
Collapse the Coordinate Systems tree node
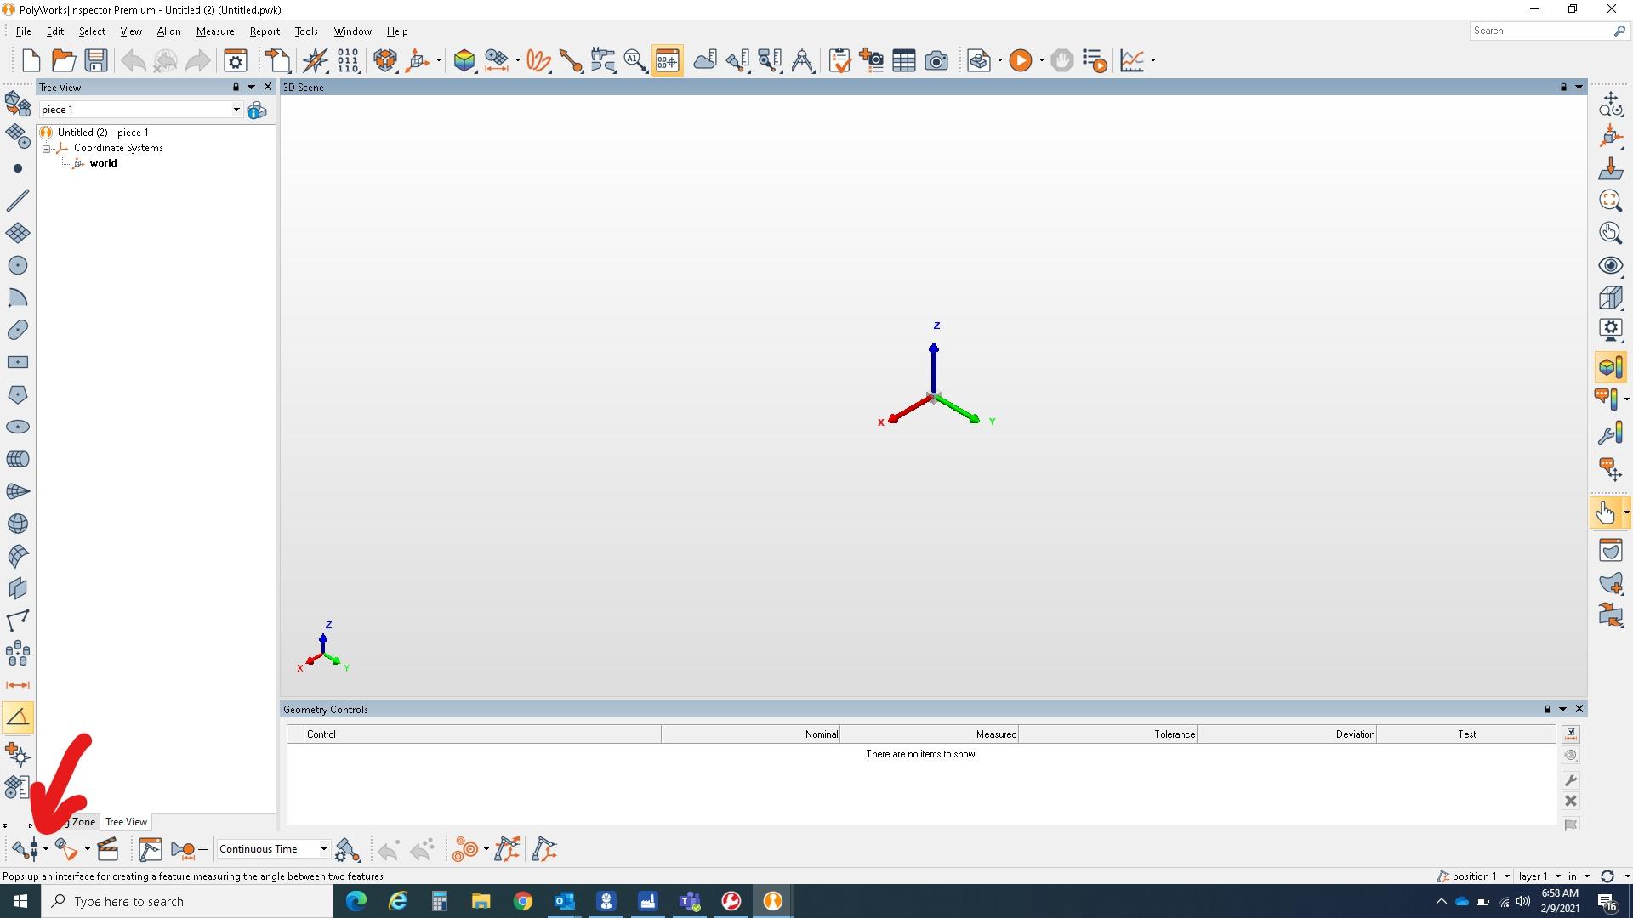coord(47,148)
